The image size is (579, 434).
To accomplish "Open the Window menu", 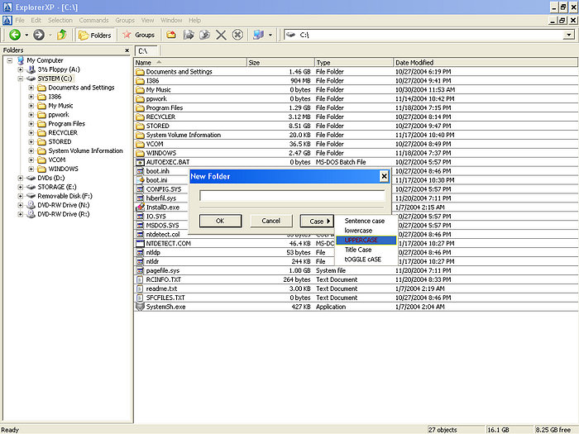I will pyautogui.click(x=171, y=21).
